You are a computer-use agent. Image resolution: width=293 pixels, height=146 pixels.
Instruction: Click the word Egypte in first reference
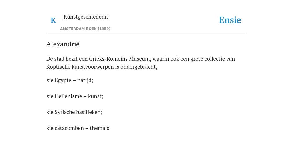63,80
